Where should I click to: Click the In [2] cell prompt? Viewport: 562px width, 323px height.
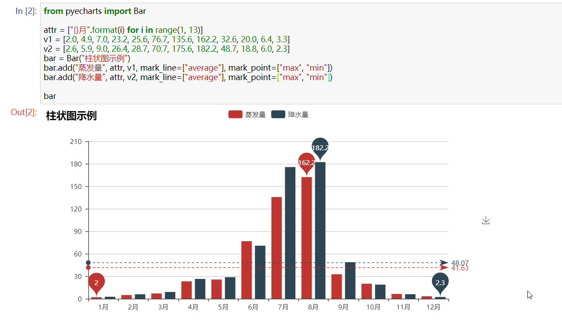(26, 11)
